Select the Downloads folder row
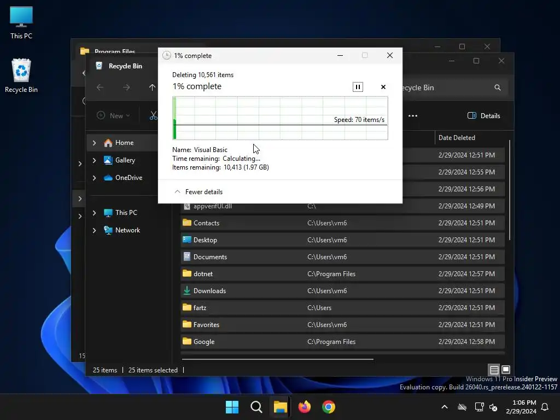Screen dimensions: 560x420 pyautogui.click(x=342, y=291)
